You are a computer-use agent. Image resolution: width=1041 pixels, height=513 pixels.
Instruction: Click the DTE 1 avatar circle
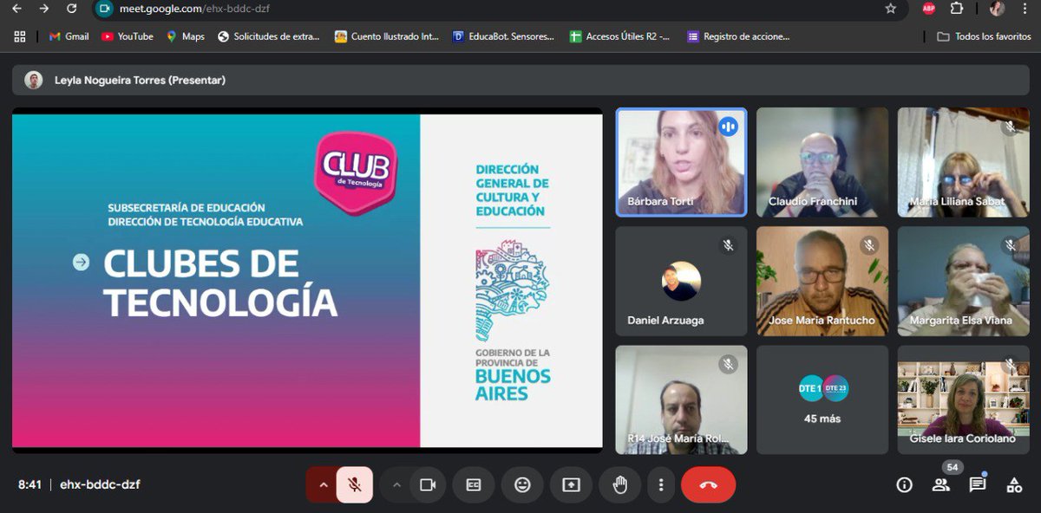point(810,389)
